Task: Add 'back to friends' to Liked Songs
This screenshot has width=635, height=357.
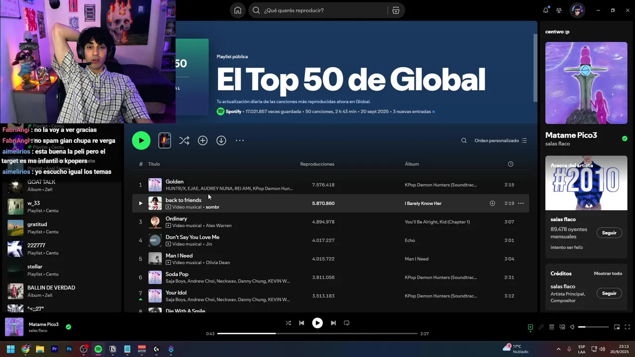Action: 493,203
